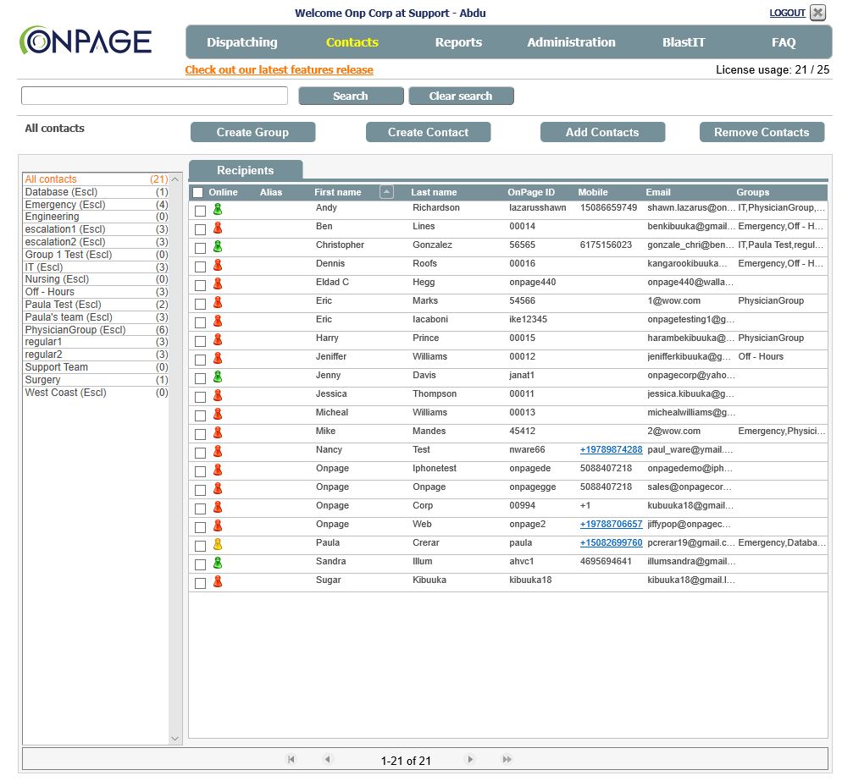
Task: Open the BlastIT menu
Action: tap(684, 42)
